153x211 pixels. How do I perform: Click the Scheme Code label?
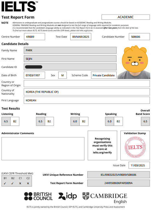(80, 75)
